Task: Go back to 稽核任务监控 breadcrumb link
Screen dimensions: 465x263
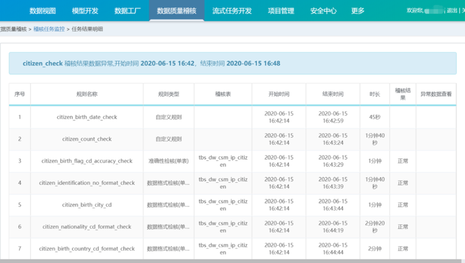Action: pos(49,29)
